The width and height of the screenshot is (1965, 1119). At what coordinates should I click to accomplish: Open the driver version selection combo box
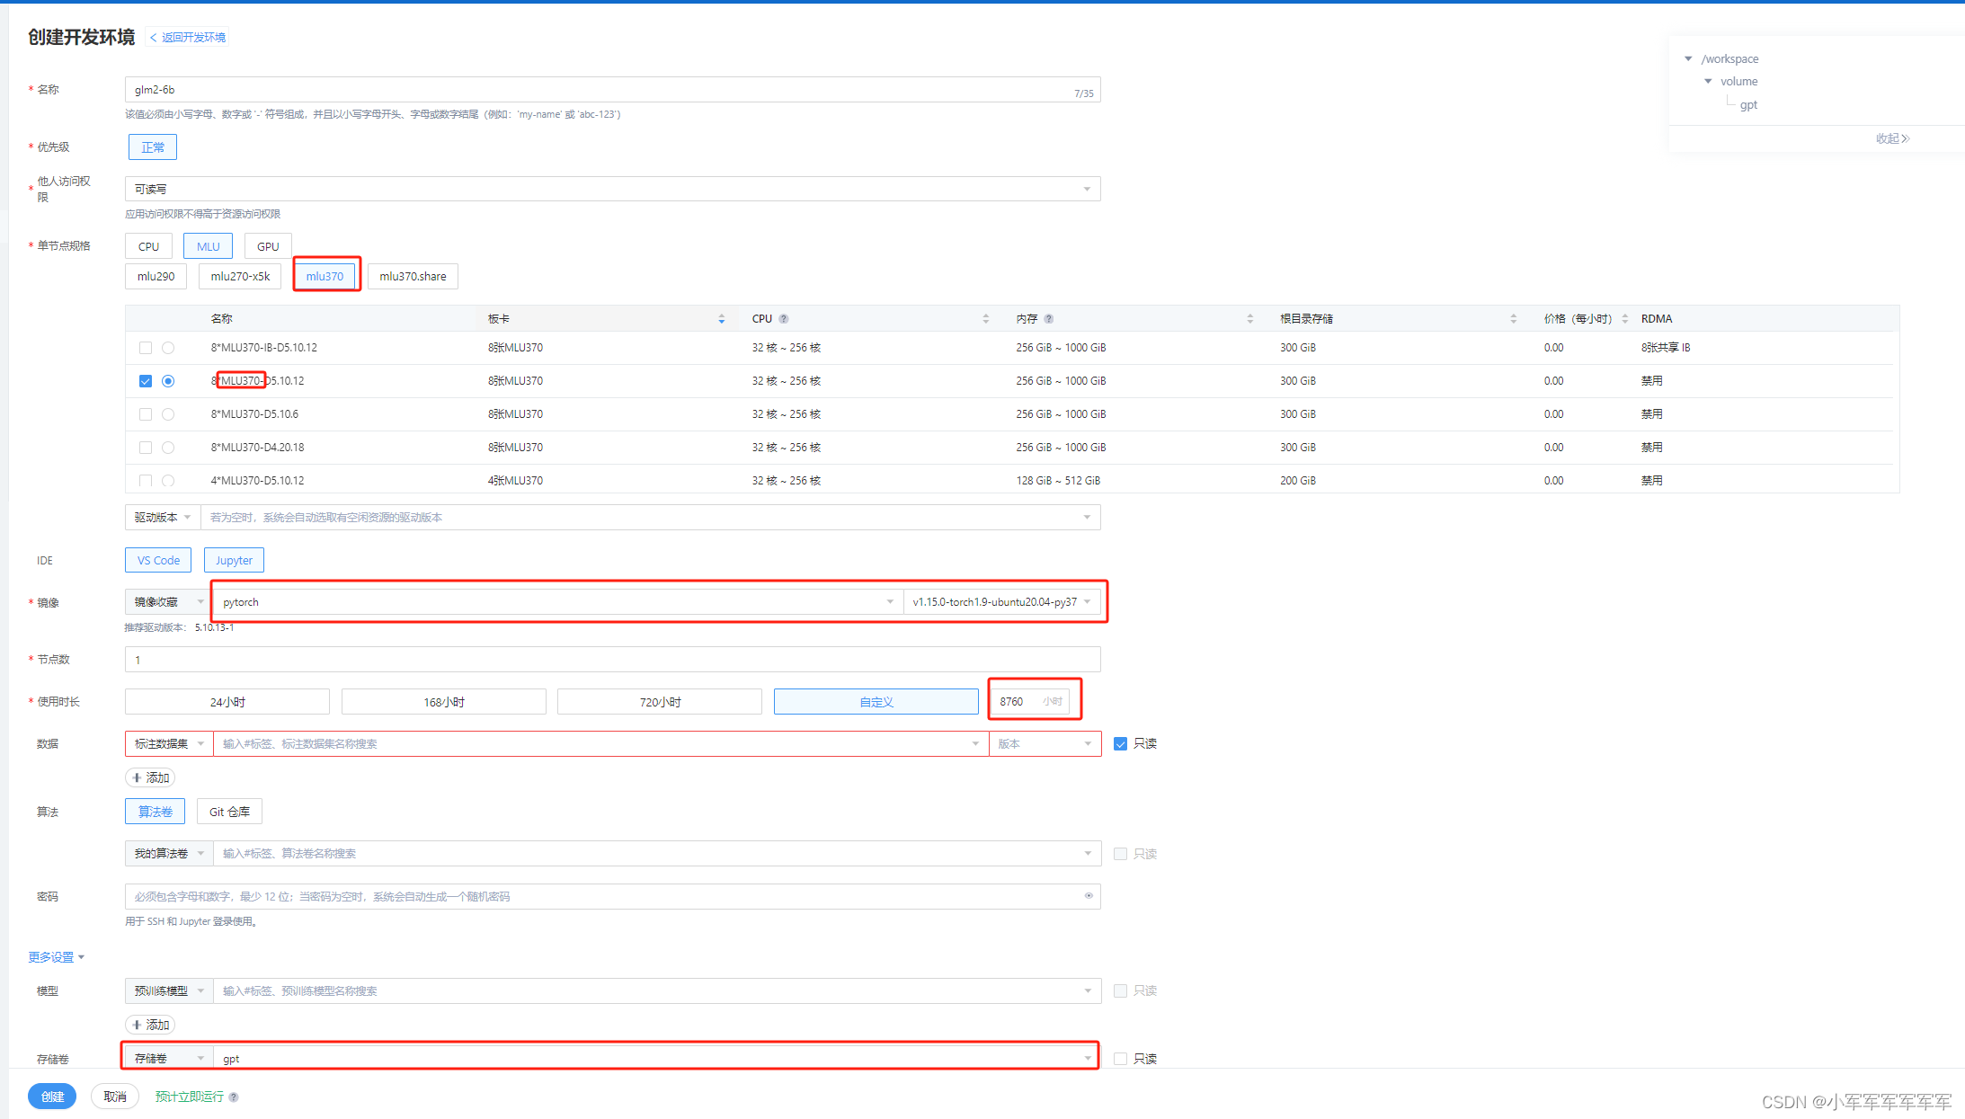[x=651, y=518]
